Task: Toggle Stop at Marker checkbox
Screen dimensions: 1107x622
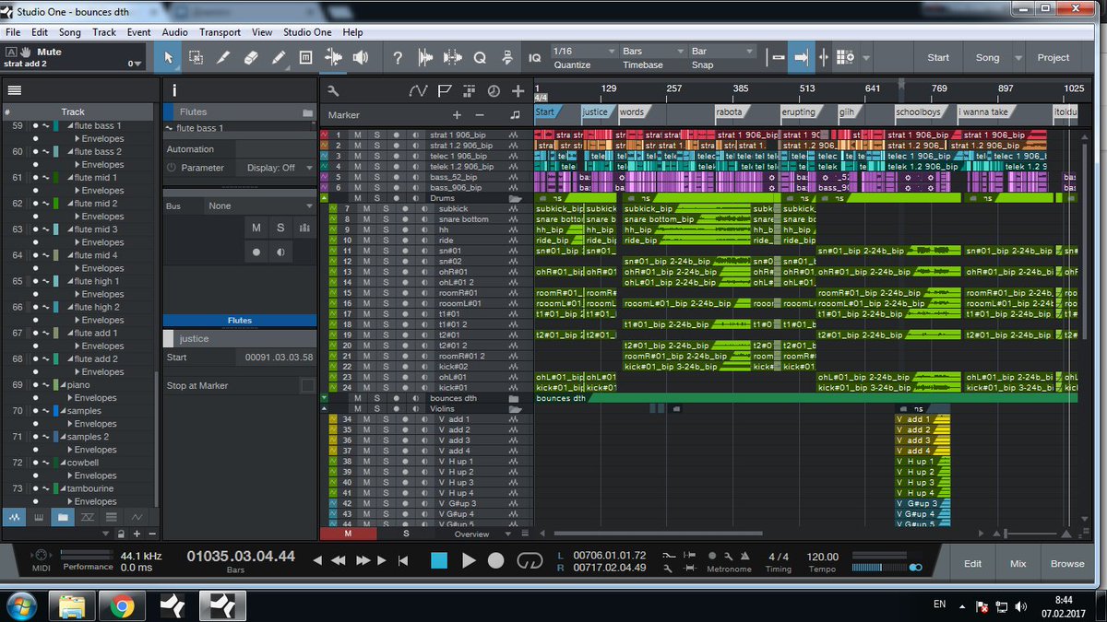Action: point(307,386)
